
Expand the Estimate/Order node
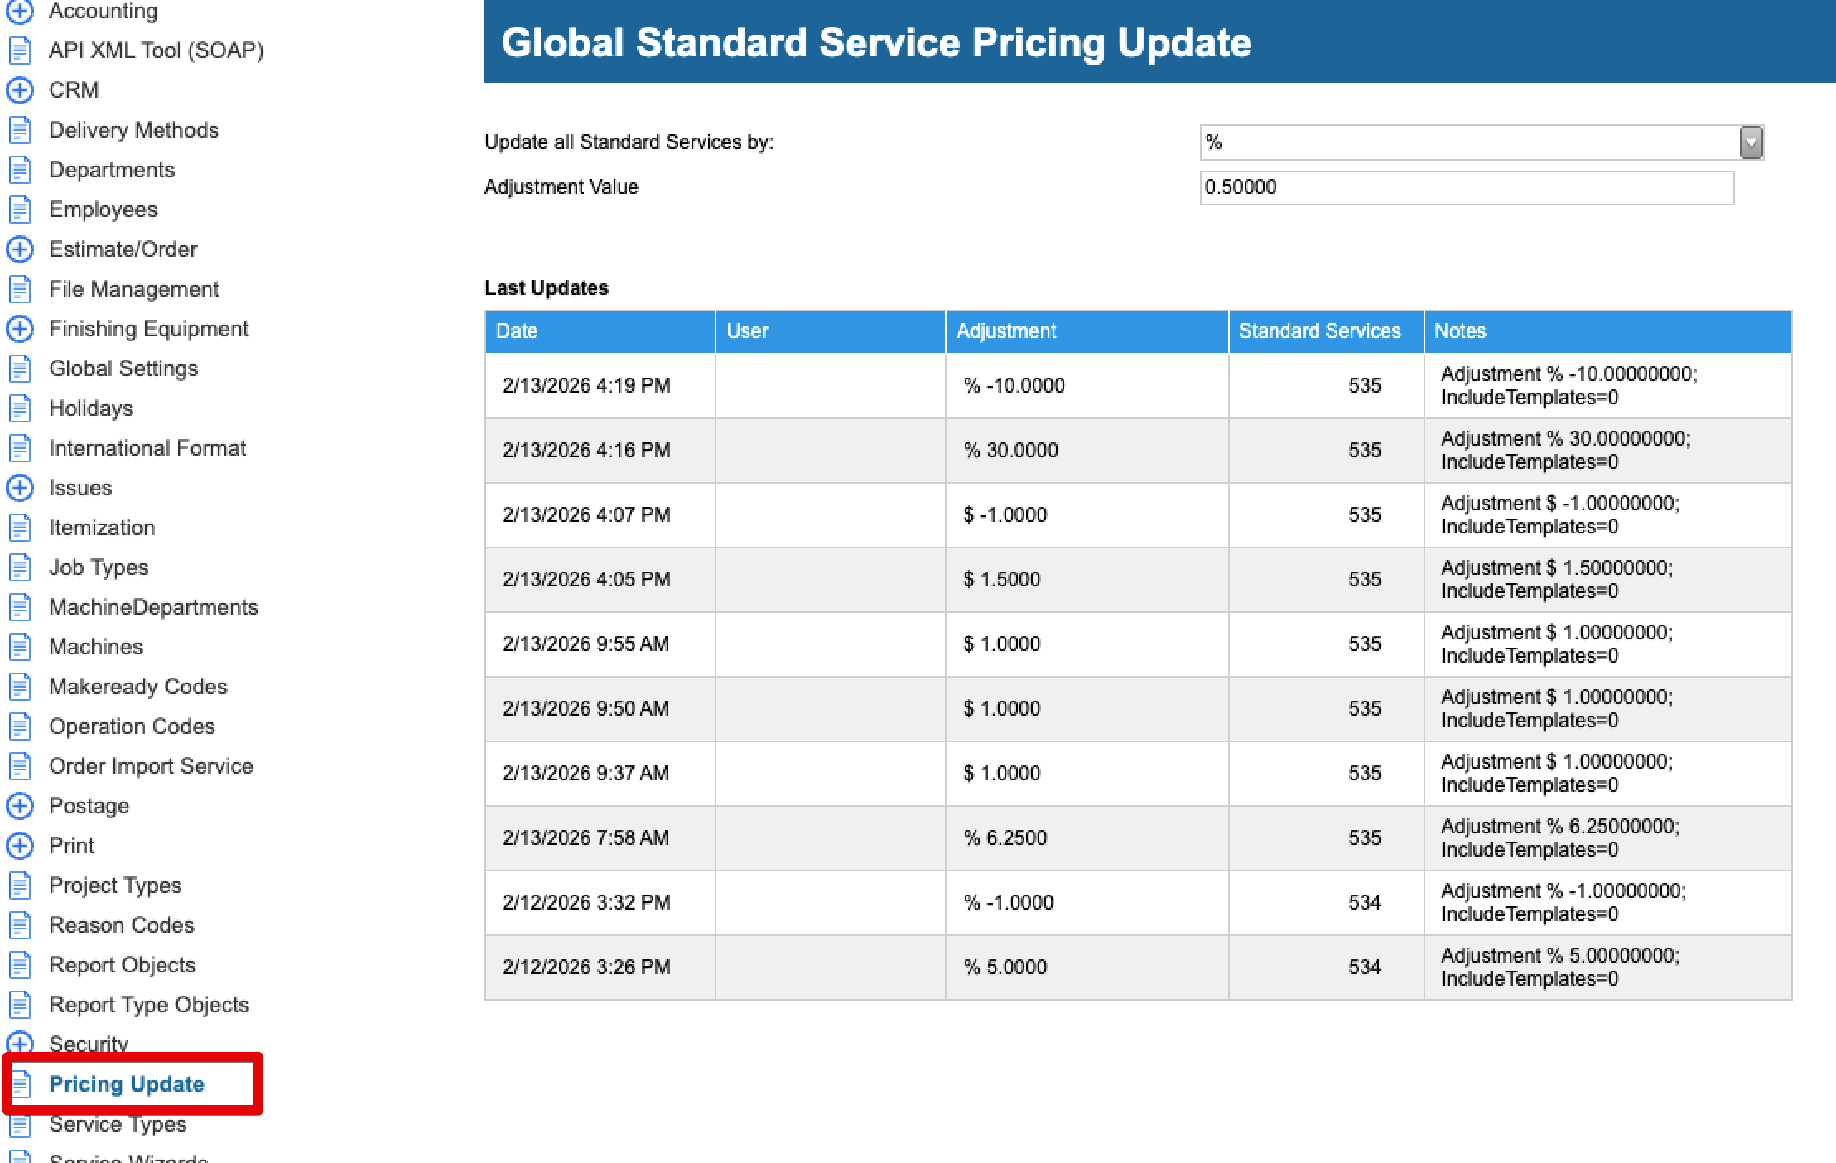coord(20,249)
